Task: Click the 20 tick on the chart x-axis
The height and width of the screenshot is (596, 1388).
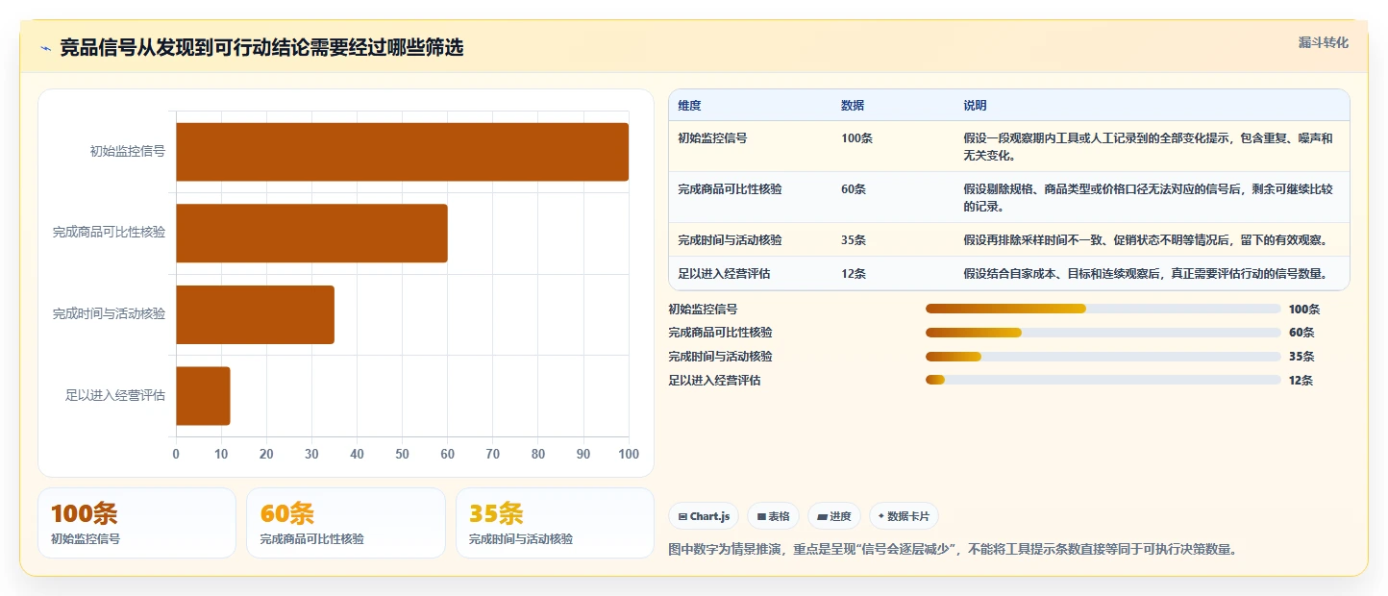Action: [266, 455]
